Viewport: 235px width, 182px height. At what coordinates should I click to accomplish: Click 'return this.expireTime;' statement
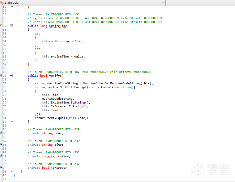(62, 41)
